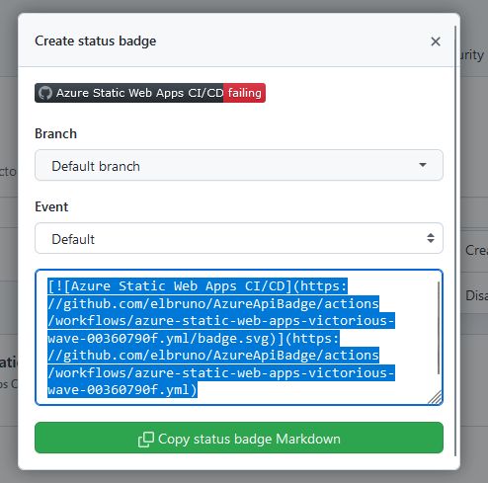Click the obscured Create item behind dialog
This screenshot has width=488, height=483.
click(x=476, y=250)
